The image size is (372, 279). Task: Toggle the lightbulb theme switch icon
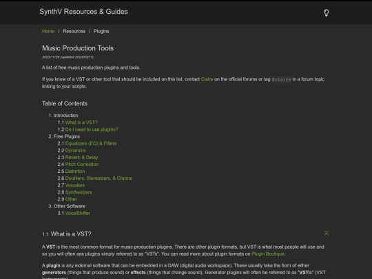[x=327, y=12]
